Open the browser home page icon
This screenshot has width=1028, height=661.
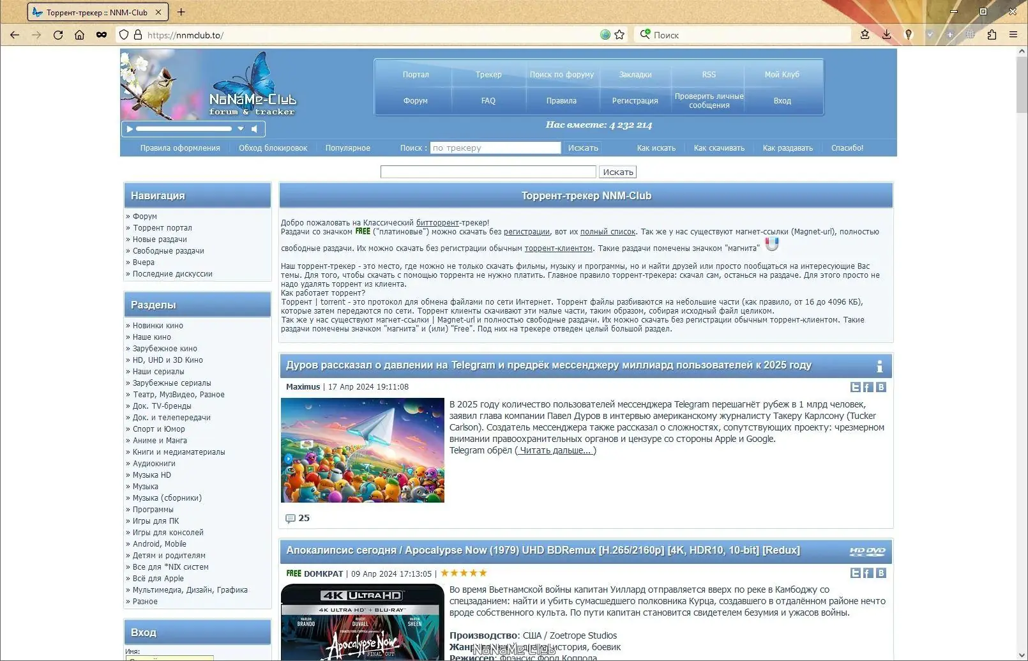click(x=79, y=35)
